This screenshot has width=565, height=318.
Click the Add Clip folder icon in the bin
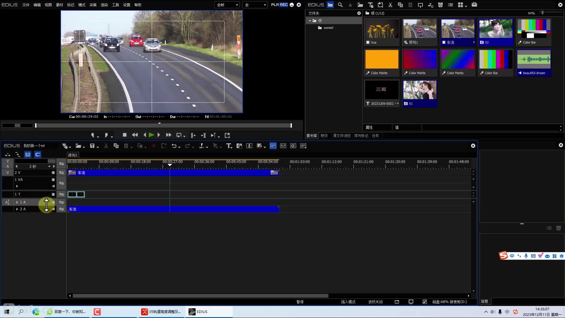pyautogui.click(x=360, y=5)
